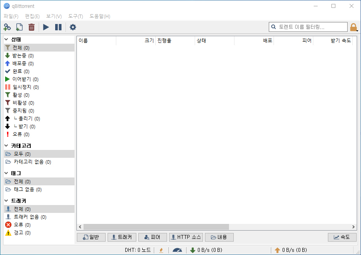This screenshot has height=255, width=361.
Task: Select the 모두 (0) category
Action: (39, 154)
